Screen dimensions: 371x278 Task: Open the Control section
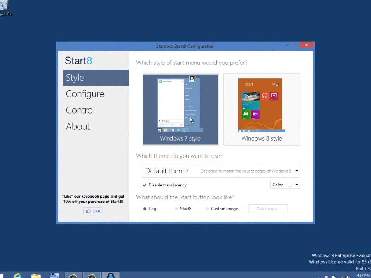tap(80, 110)
